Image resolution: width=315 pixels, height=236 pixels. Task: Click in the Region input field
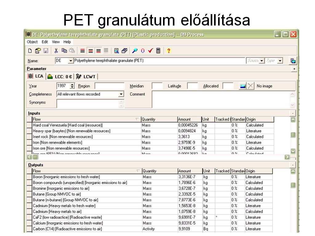110,86
